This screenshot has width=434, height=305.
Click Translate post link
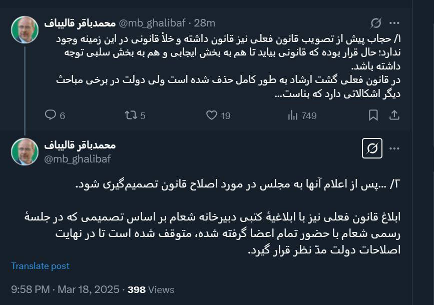click(x=41, y=266)
